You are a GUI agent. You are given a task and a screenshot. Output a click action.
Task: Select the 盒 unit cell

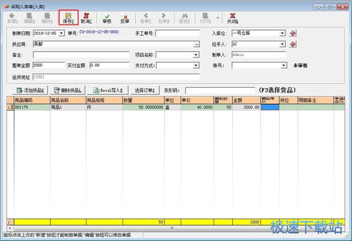[172, 108]
